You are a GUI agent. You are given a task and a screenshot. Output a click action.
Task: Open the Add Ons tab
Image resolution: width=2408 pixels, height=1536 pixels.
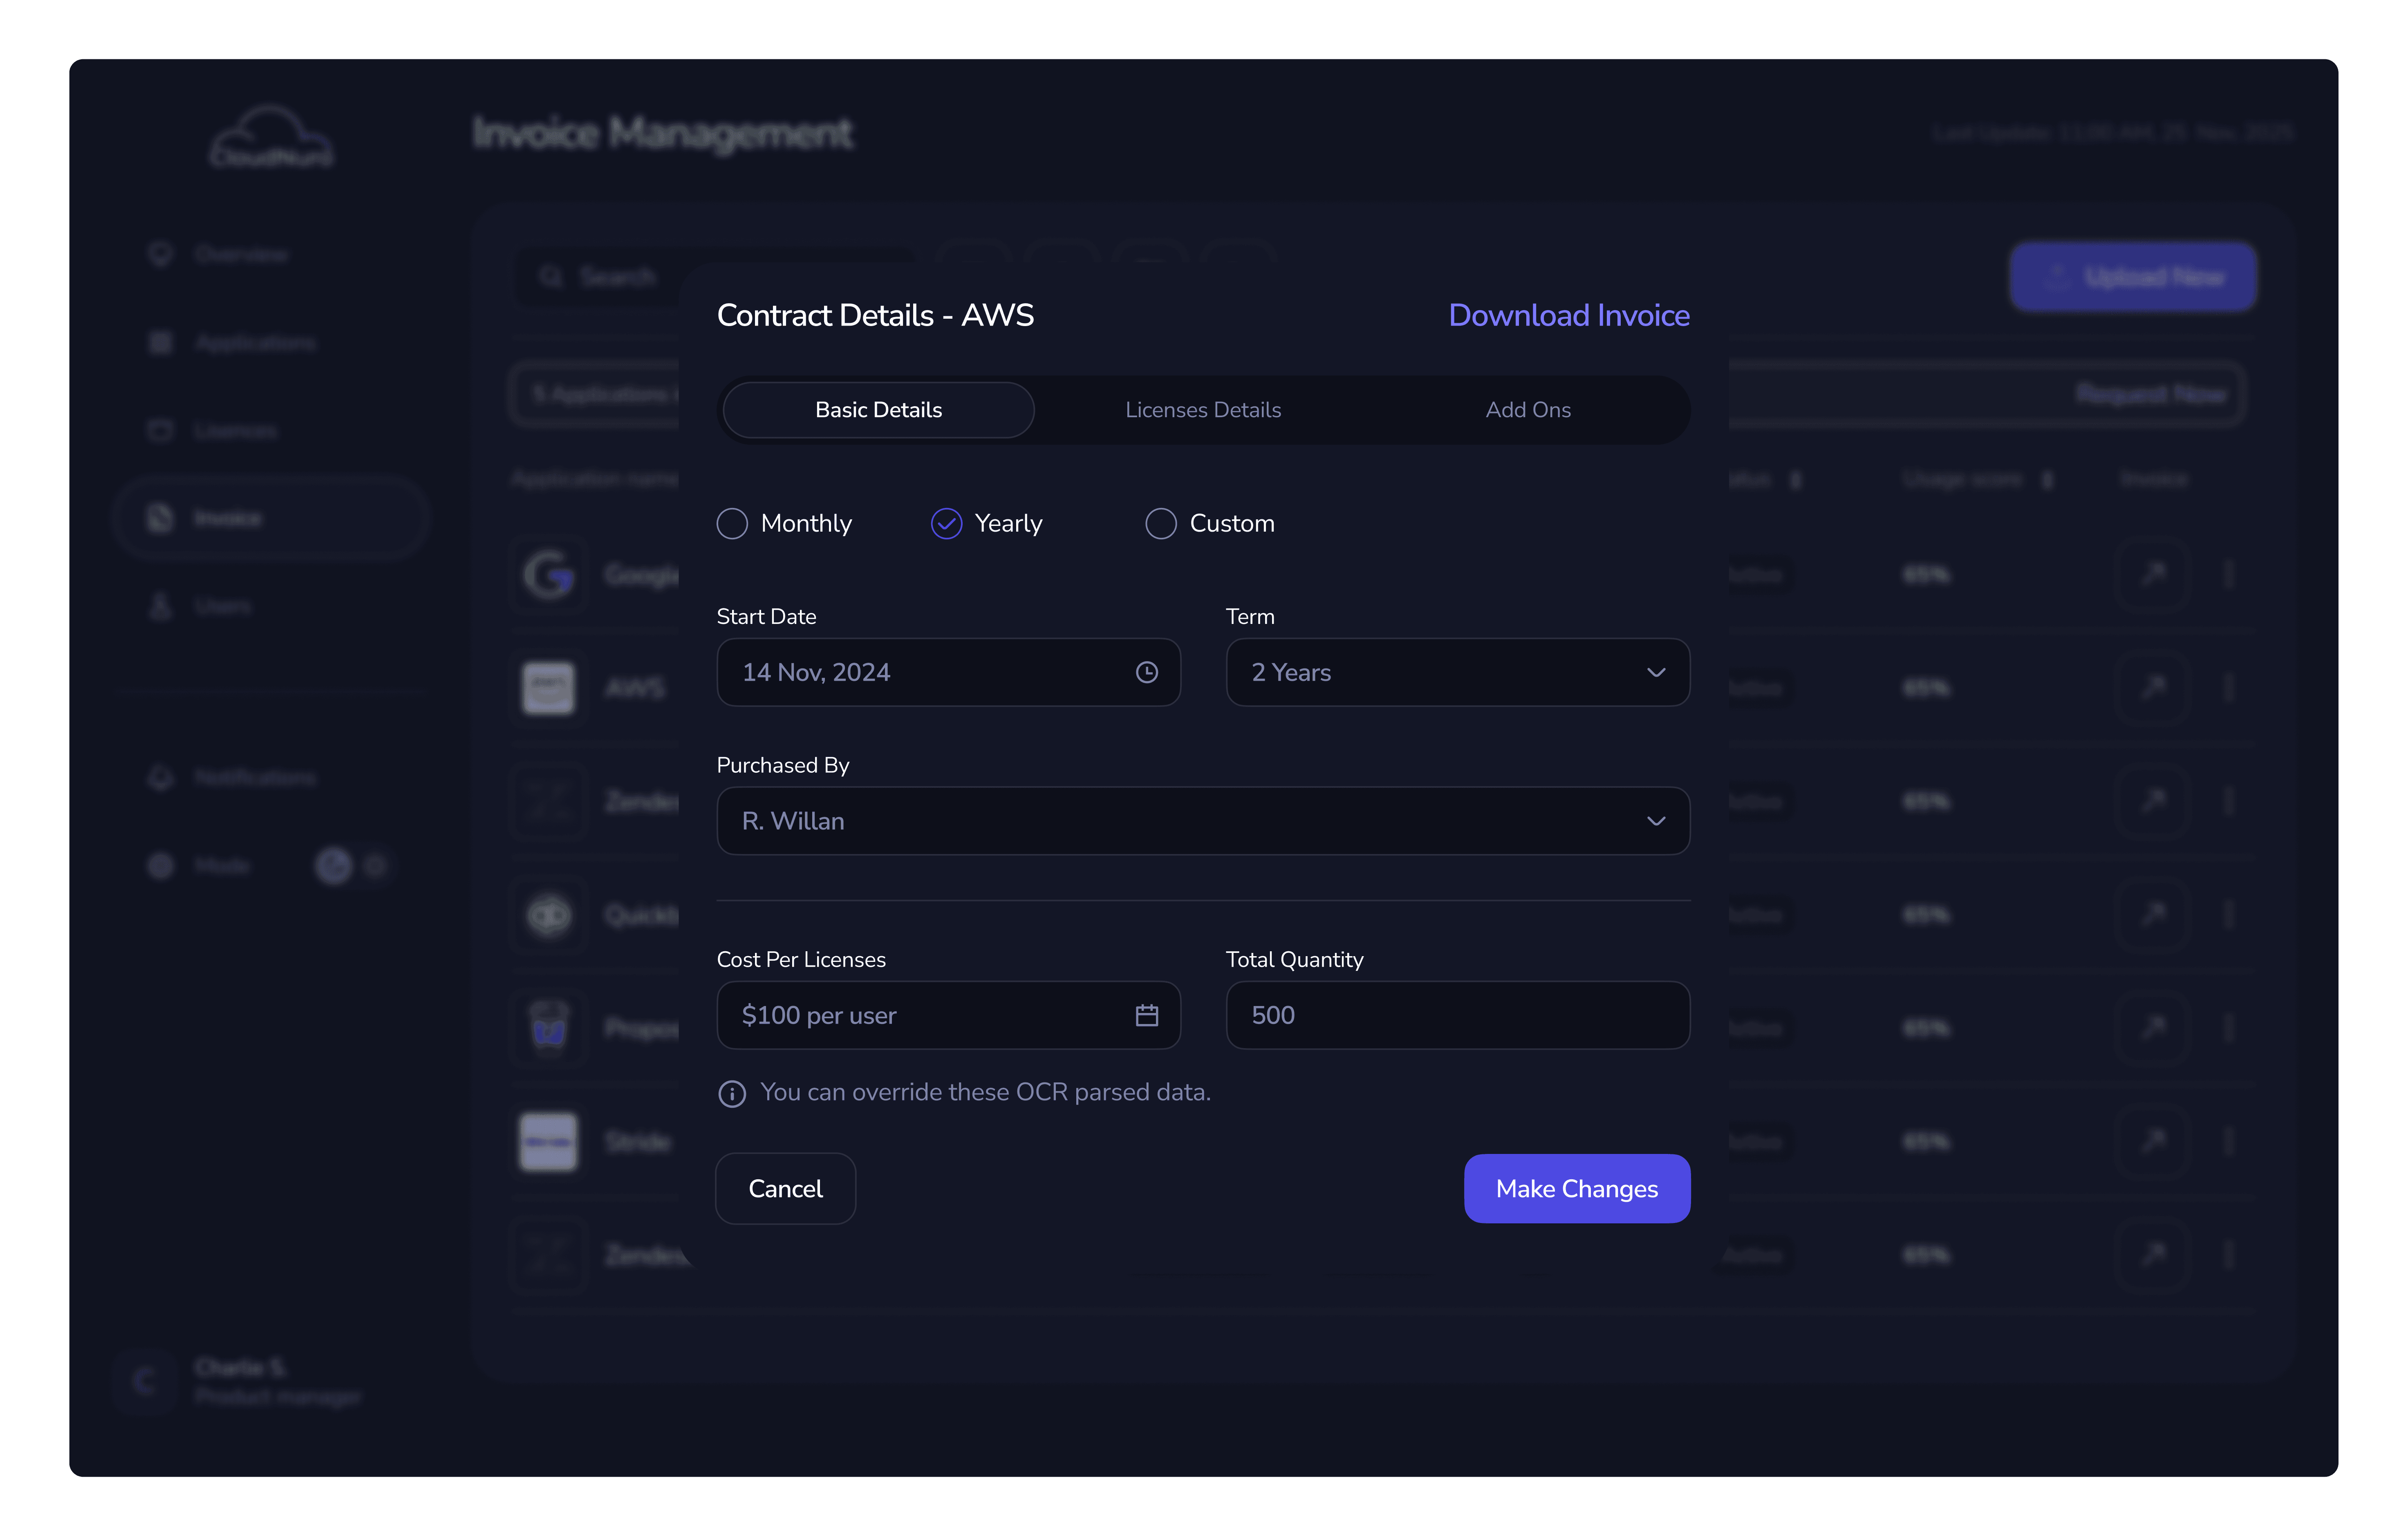(x=1527, y=410)
